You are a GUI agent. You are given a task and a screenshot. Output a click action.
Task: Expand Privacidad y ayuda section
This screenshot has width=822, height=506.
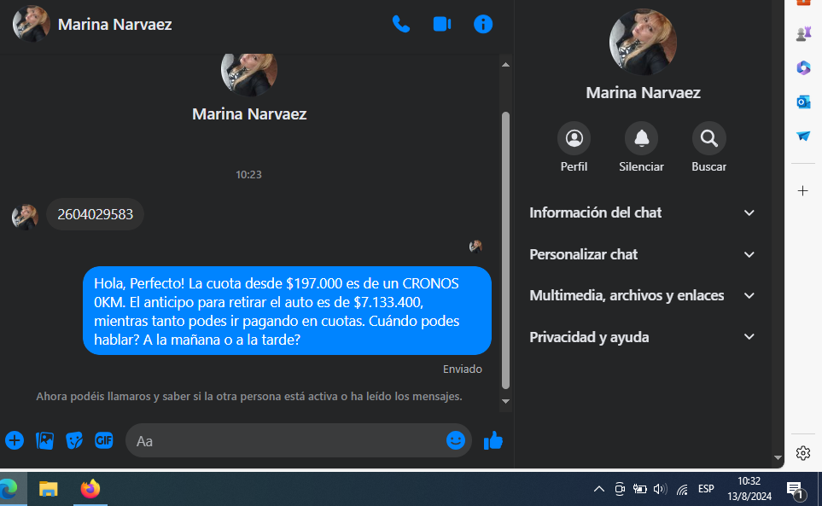click(x=642, y=337)
